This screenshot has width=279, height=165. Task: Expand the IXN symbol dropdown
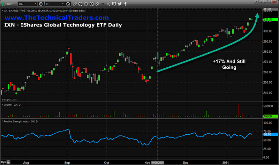[x=35, y=4]
